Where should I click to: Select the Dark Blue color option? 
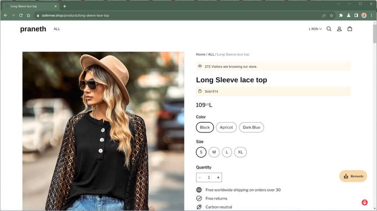[x=251, y=127]
